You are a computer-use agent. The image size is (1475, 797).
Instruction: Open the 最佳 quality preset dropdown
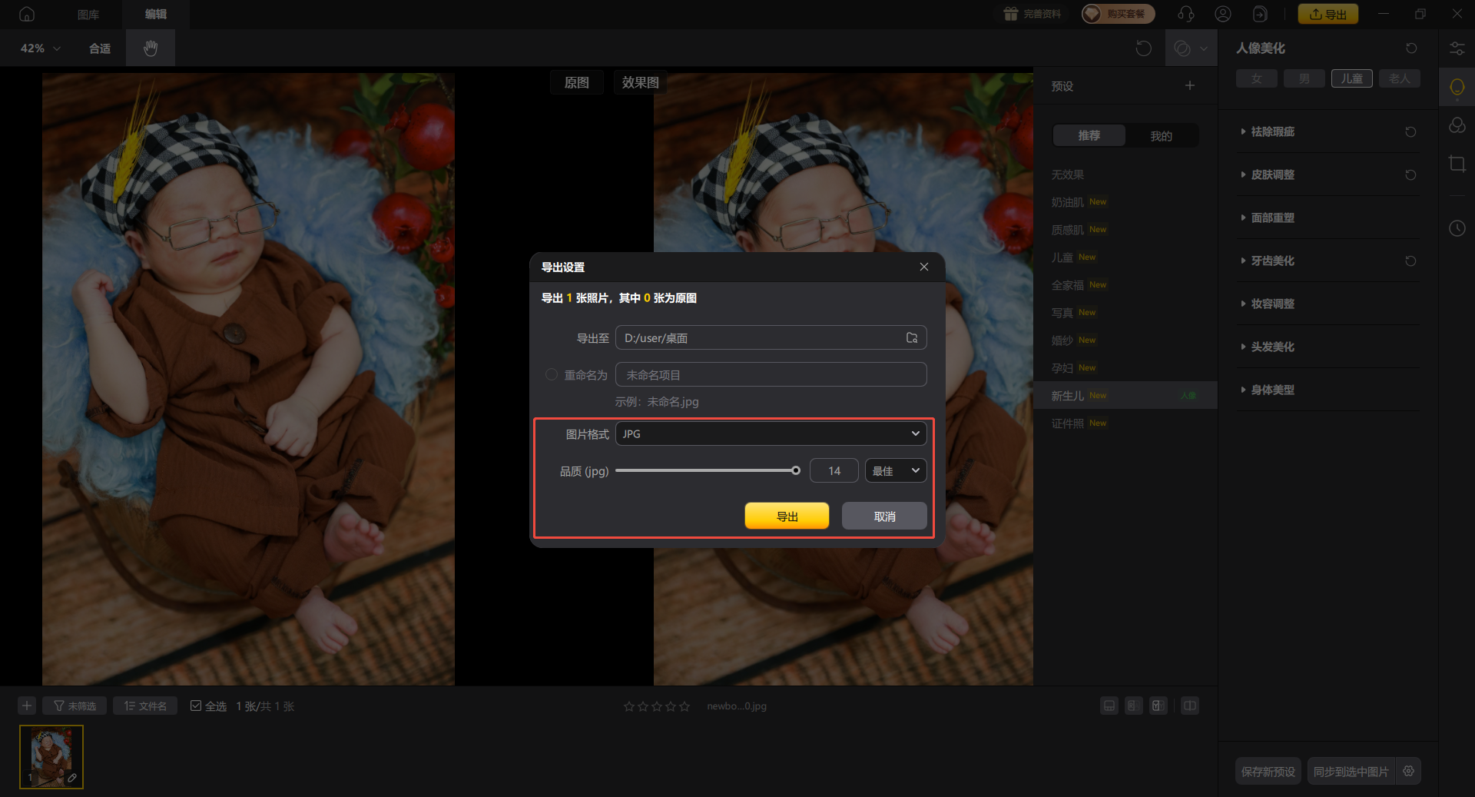pos(895,470)
